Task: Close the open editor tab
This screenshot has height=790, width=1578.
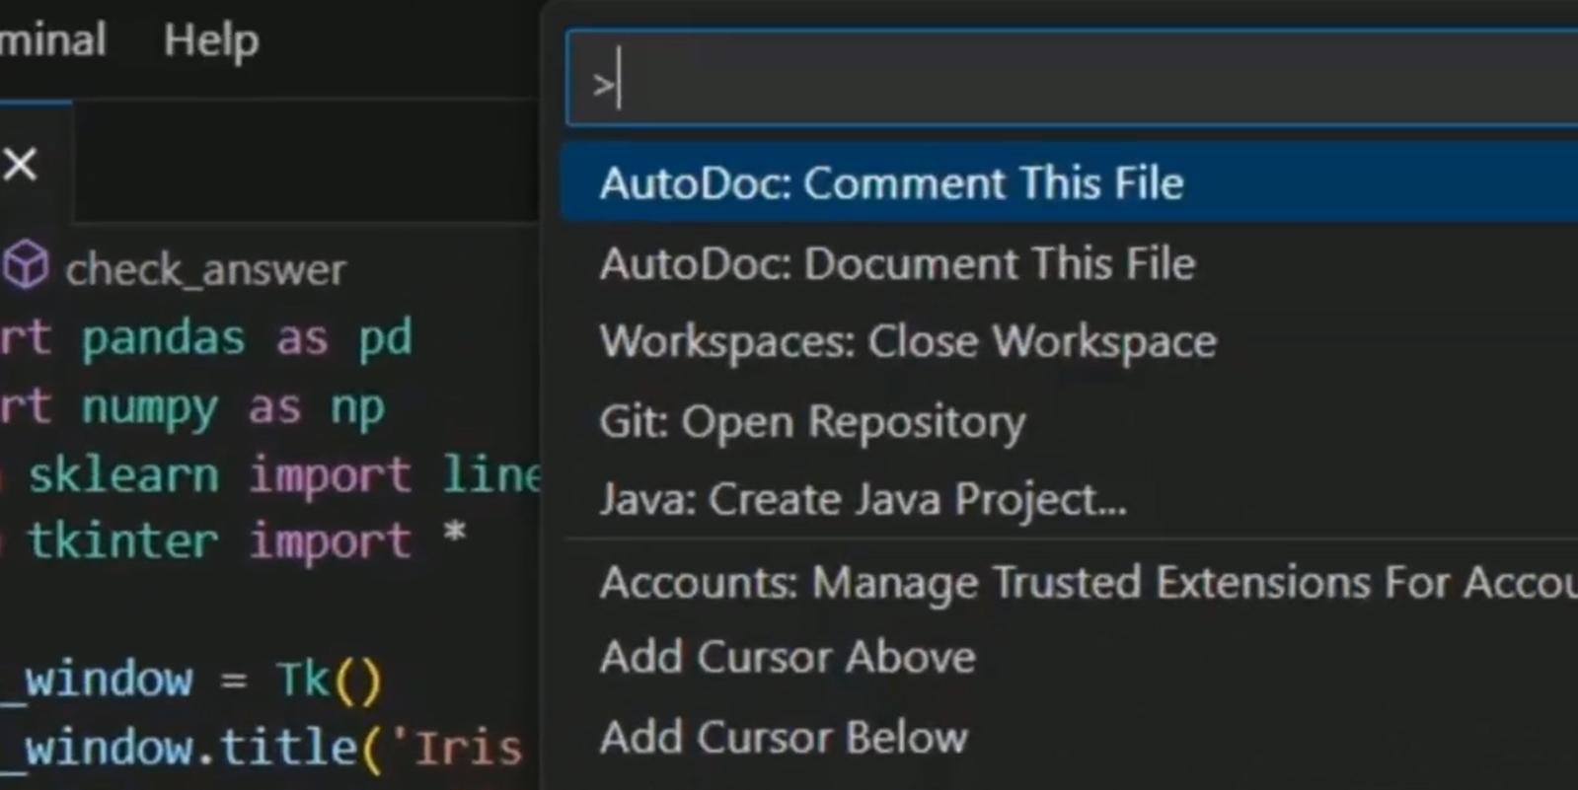Action: pos(20,164)
